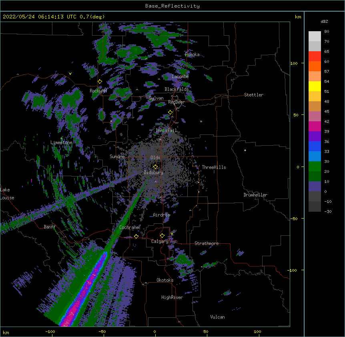Select the HighRiver label
Viewport: 345px width, 337px height.
click(x=172, y=297)
